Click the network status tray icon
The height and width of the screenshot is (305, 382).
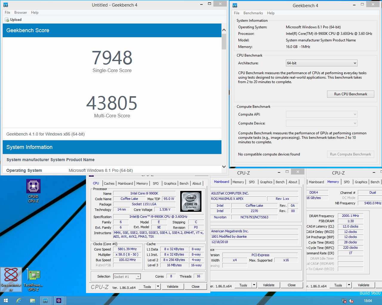pos(344,301)
